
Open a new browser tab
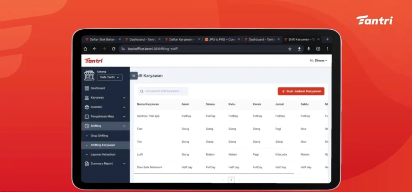coord(328,39)
